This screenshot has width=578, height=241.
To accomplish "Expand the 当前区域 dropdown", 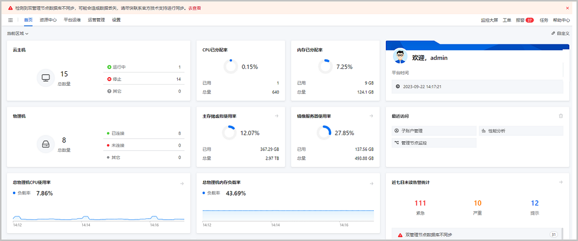I will point(18,34).
